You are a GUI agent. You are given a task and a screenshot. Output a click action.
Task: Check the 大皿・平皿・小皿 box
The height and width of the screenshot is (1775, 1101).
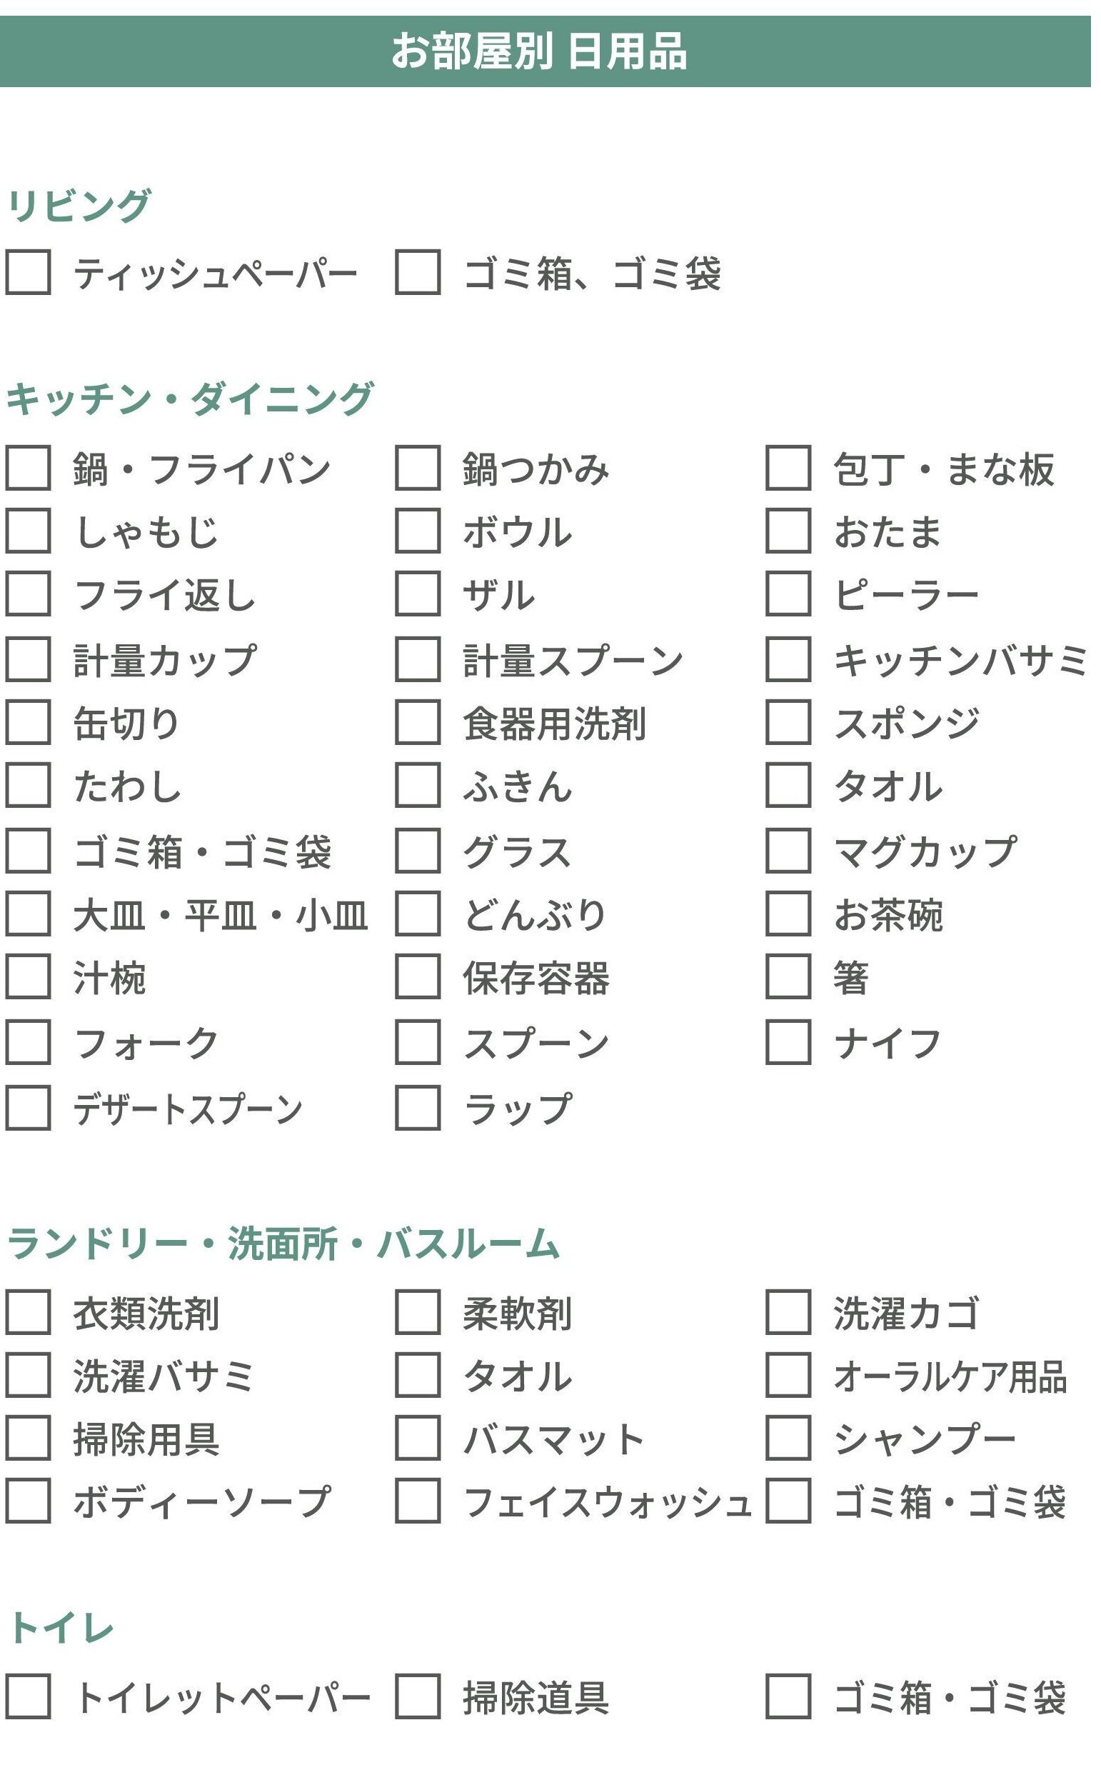[x=28, y=914]
